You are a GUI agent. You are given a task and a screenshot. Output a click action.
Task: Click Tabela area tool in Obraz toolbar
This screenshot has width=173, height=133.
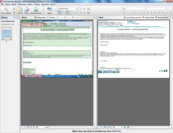pos(76,17)
